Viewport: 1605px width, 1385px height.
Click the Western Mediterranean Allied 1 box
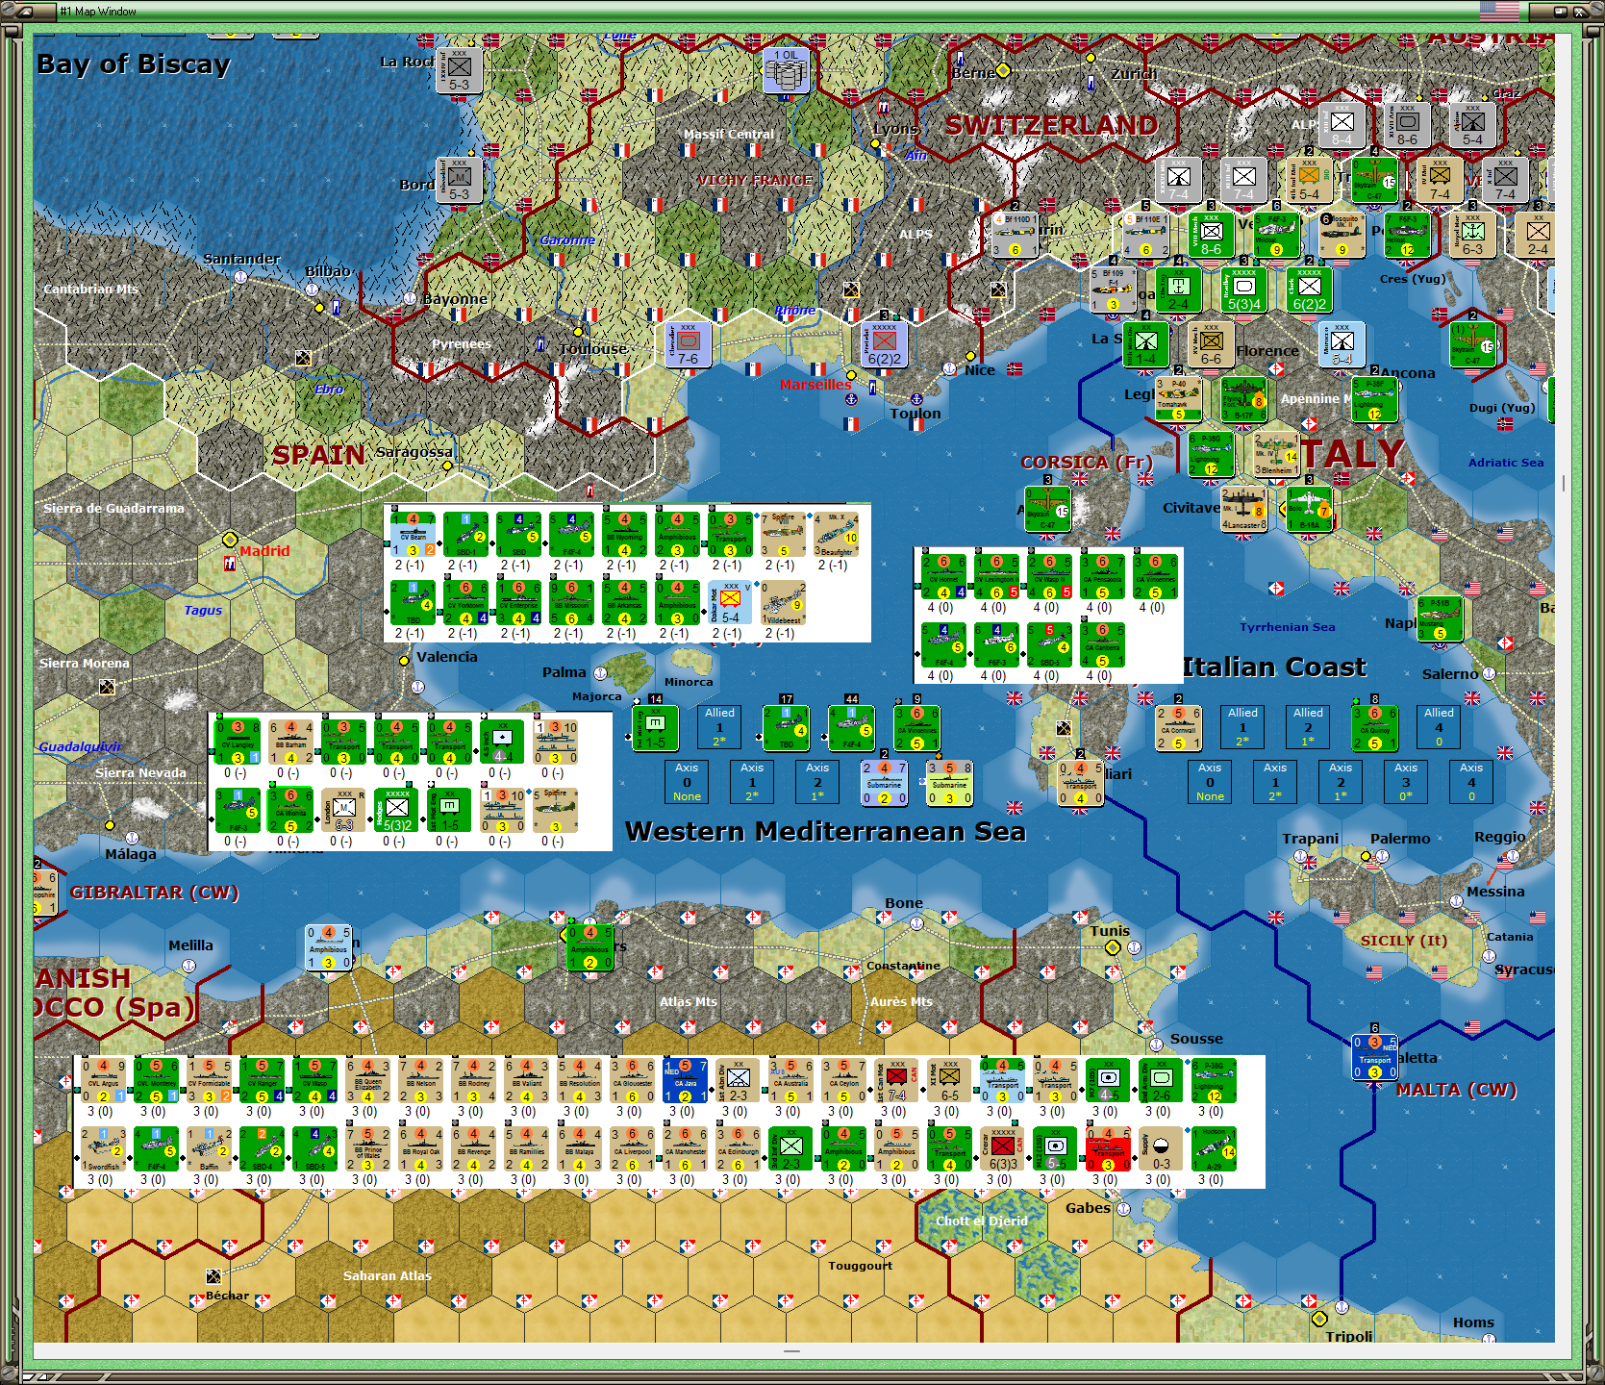click(719, 727)
